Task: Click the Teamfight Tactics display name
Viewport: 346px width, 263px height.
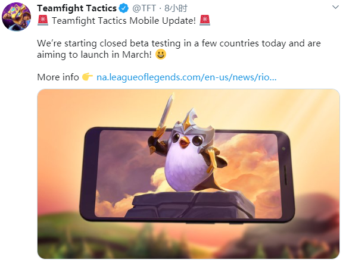Action: [77, 8]
